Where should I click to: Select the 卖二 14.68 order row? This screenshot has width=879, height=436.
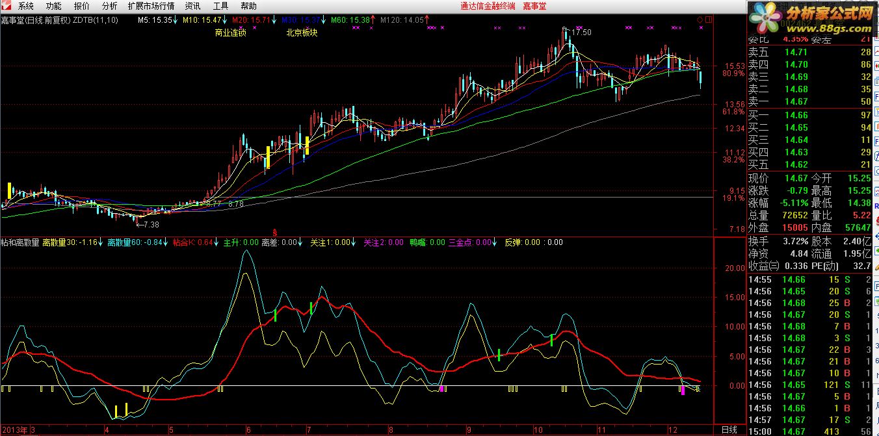pos(810,90)
